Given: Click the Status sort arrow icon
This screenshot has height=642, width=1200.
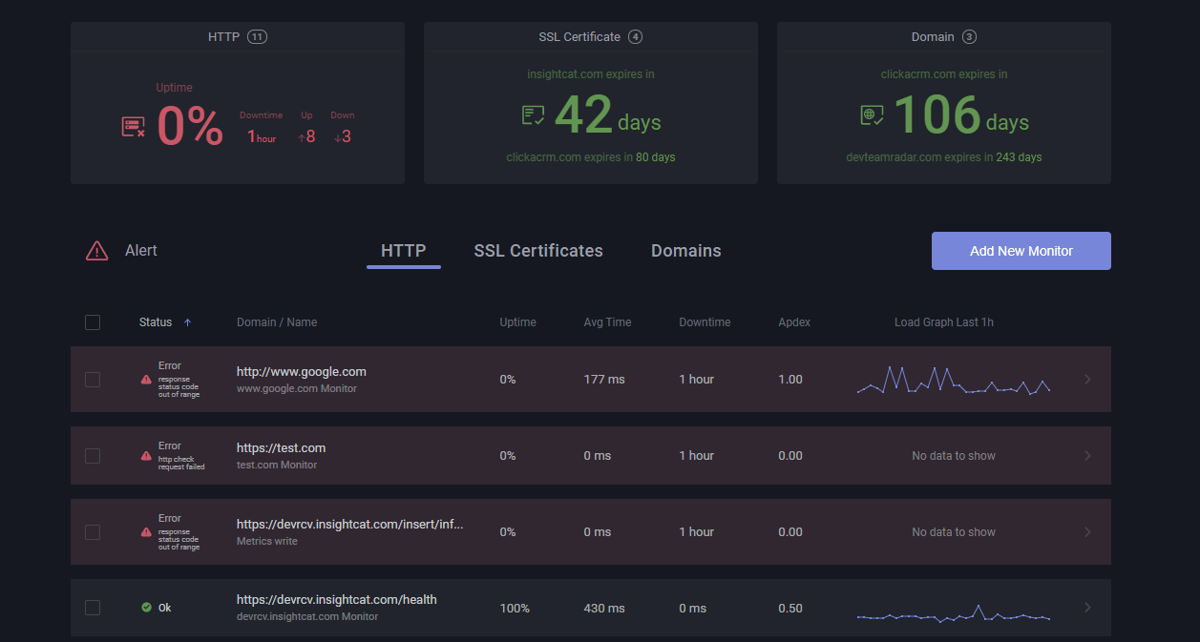Looking at the screenshot, I should 187,322.
